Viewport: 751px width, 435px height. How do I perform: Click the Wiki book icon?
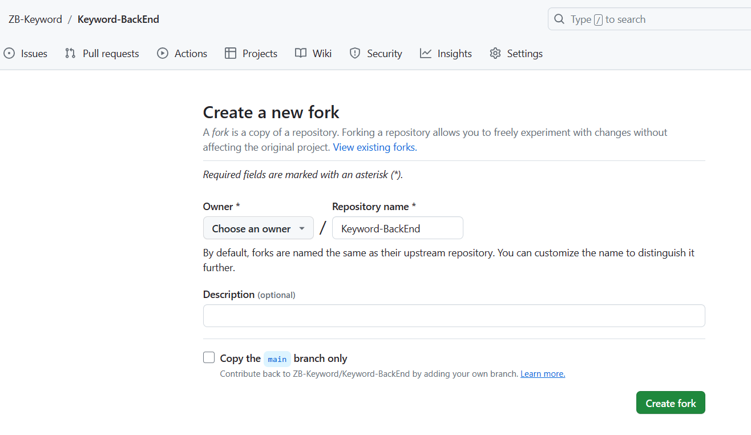coord(301,53)
